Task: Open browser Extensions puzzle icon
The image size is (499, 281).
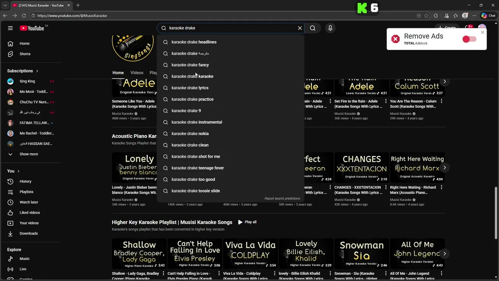Action: pyautogui.click(x=436, y=16)
